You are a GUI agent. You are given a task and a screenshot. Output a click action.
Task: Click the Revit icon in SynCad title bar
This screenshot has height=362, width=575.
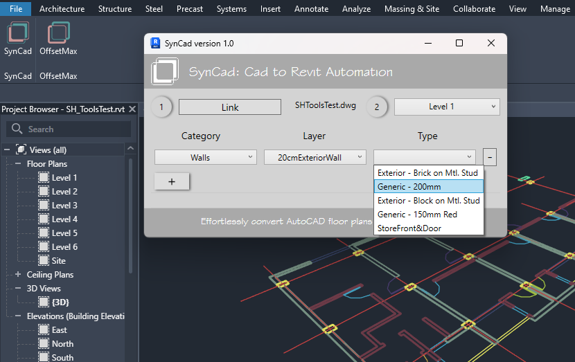(x=155, y=43)
